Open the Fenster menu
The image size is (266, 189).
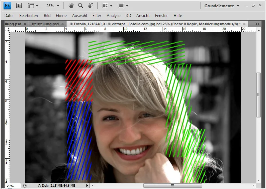pos(161,16)
